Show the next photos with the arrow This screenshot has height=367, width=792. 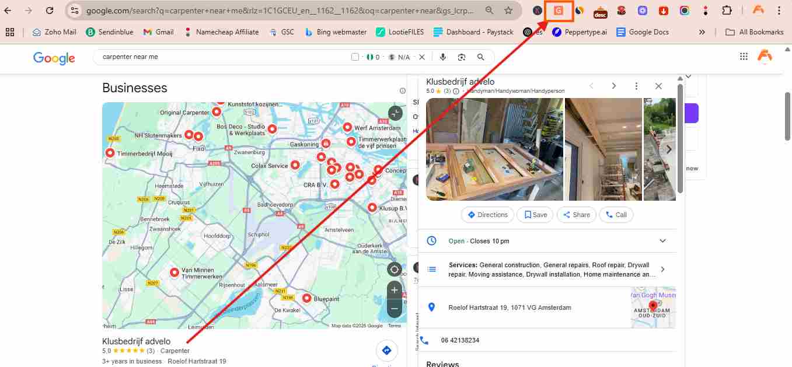[x=669, y=149]
